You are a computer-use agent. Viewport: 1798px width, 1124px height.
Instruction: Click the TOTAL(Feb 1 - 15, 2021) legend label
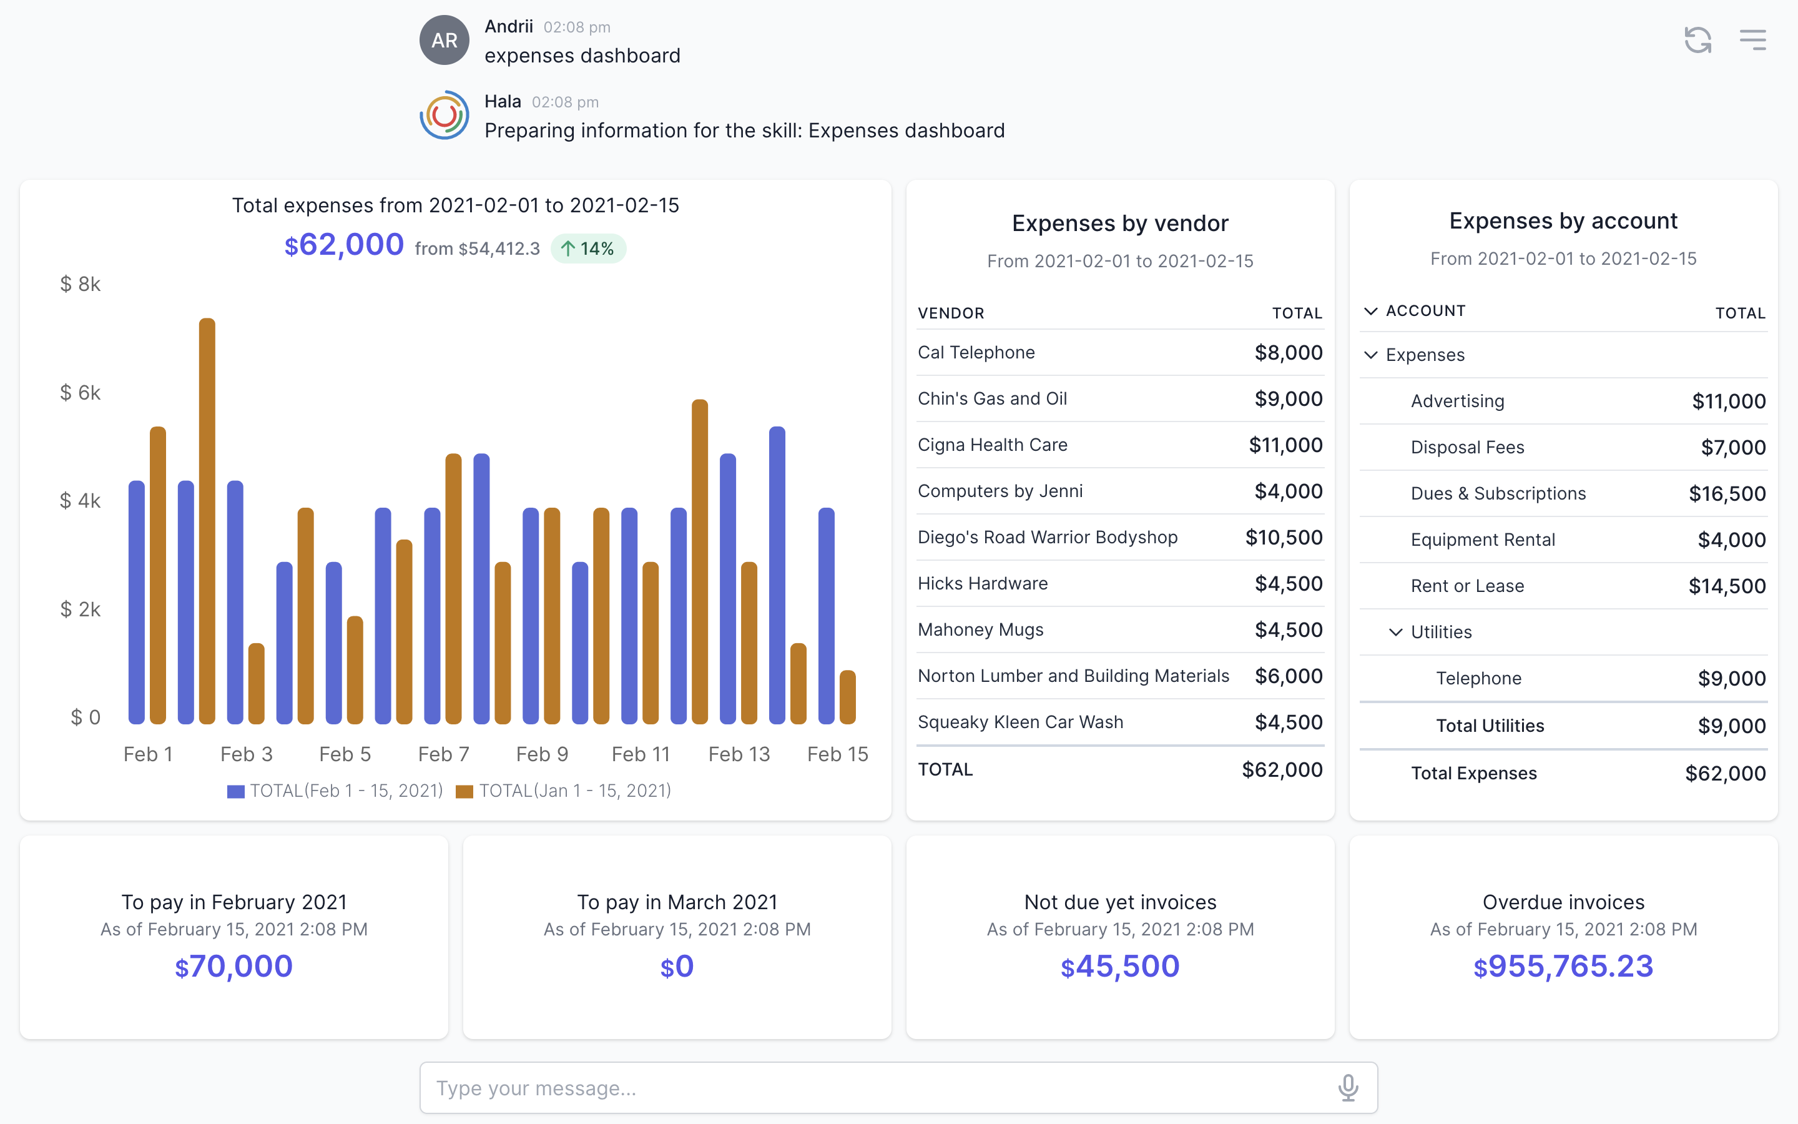[x=346, y=791]
